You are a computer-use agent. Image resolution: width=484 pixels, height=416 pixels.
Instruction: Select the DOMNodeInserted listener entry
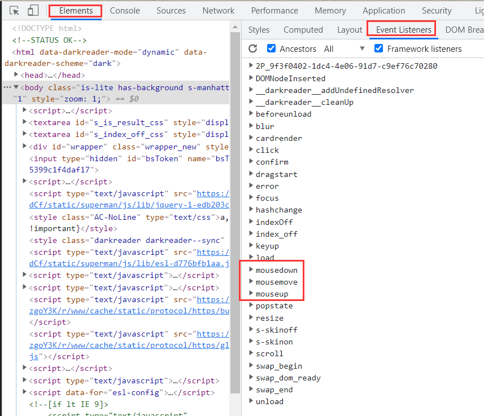[290, 78]
